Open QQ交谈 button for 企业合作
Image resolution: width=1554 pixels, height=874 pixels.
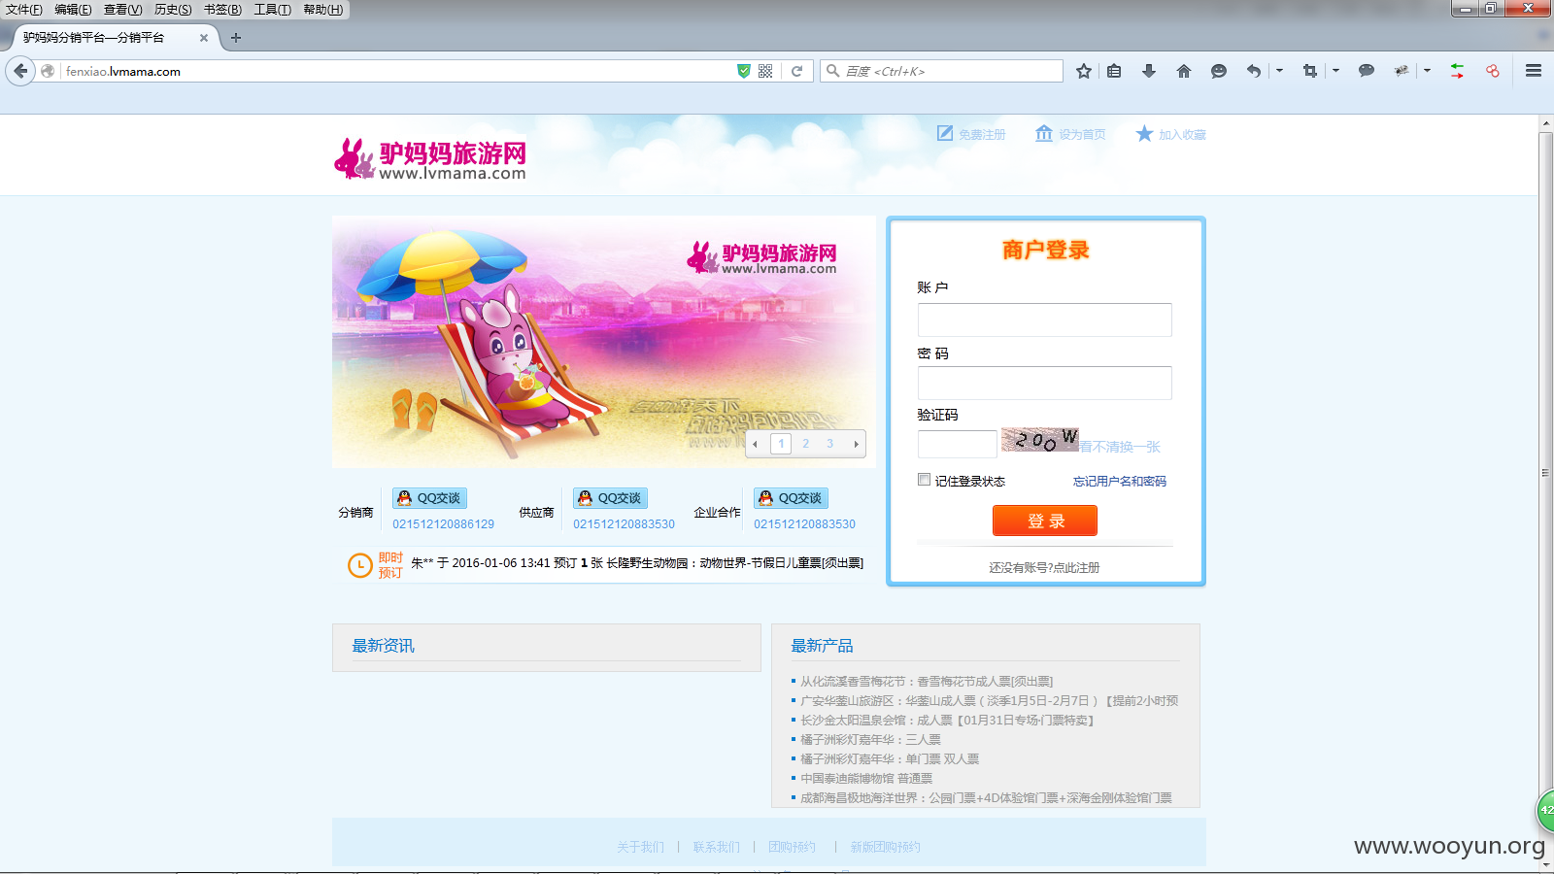click(791, 498)
